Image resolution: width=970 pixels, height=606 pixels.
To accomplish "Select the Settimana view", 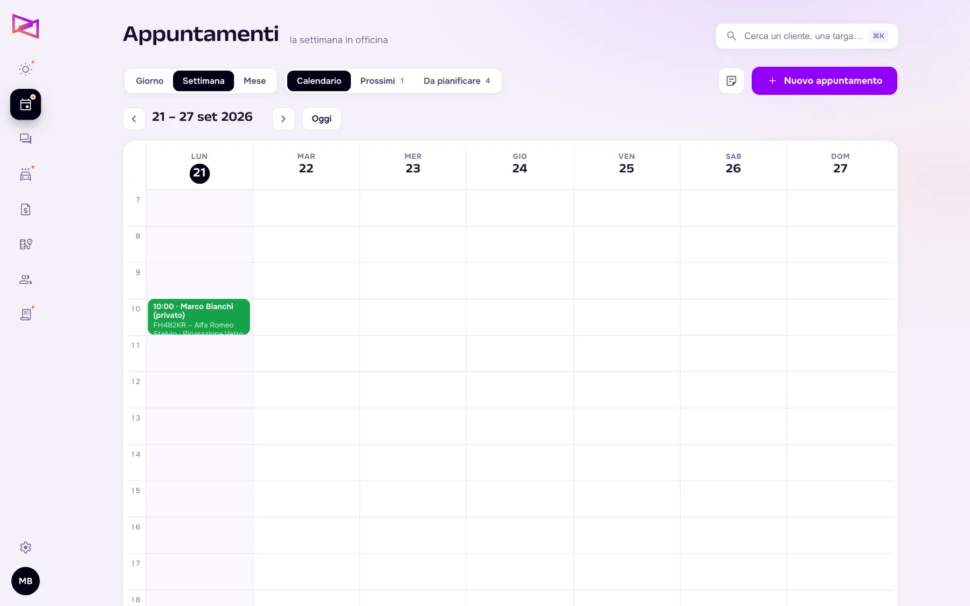I will tap(204, 81).
